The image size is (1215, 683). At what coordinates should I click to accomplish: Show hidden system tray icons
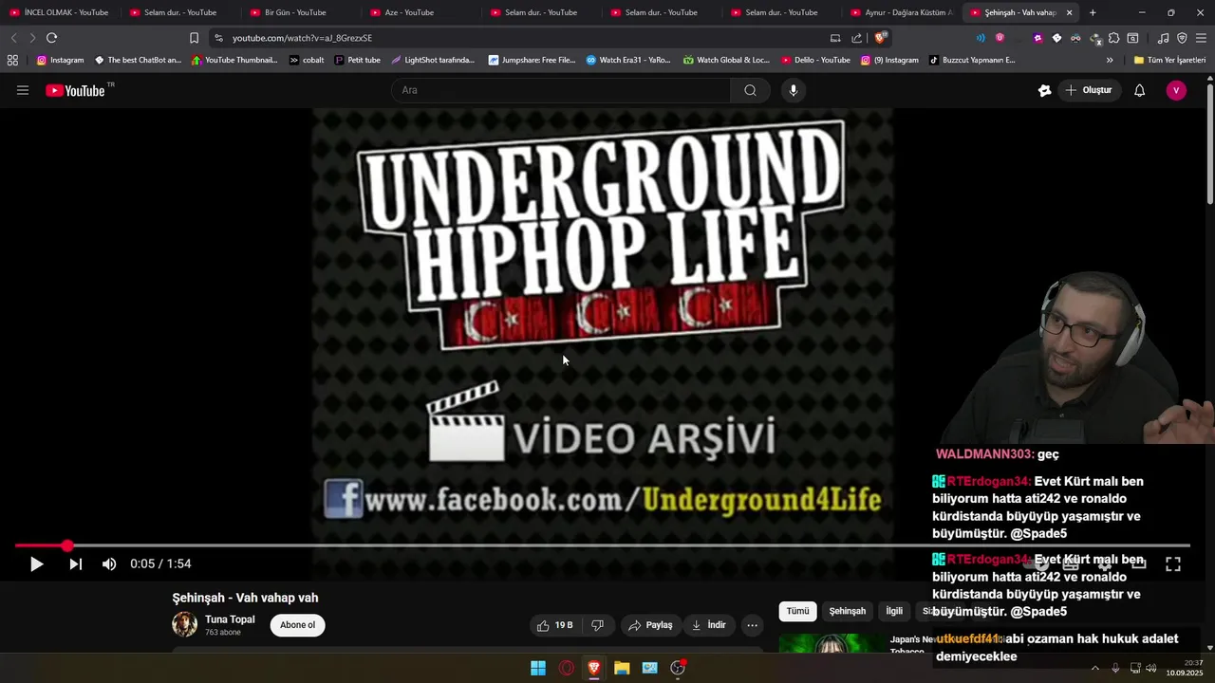tap(1094, 668)
